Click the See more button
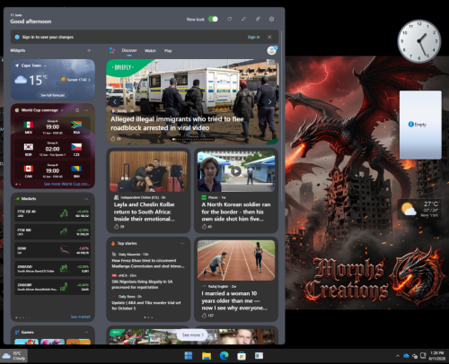This screenshot has width=449, height=364. [193, 335]
